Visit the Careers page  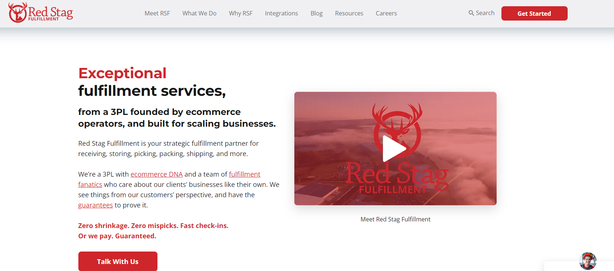coord(386,13)
